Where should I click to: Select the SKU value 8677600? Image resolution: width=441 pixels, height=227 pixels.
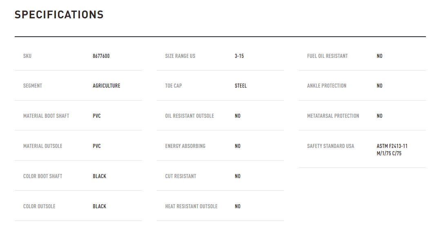coord(101,56)
